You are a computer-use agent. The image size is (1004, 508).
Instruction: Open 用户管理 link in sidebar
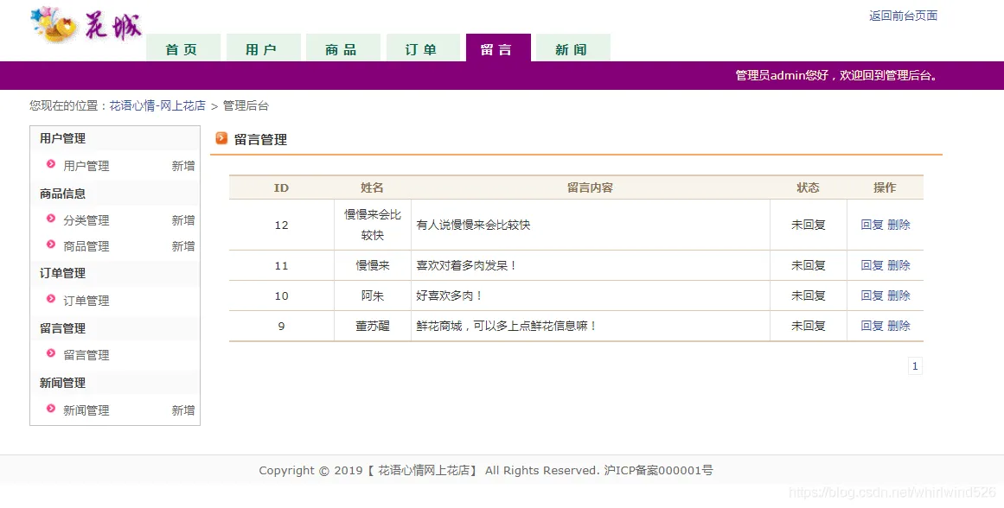pyautogui.click(x=86, y=166)
